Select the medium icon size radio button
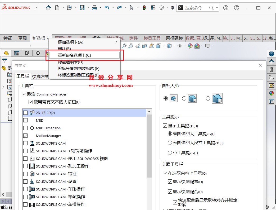Viewport: 276px width, 210px height. [184, 98]
